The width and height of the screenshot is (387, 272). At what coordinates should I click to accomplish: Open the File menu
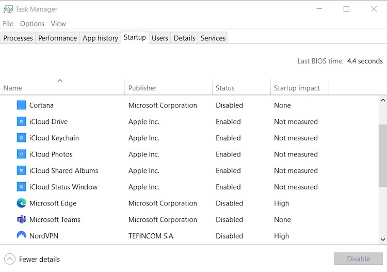(8, 24)
